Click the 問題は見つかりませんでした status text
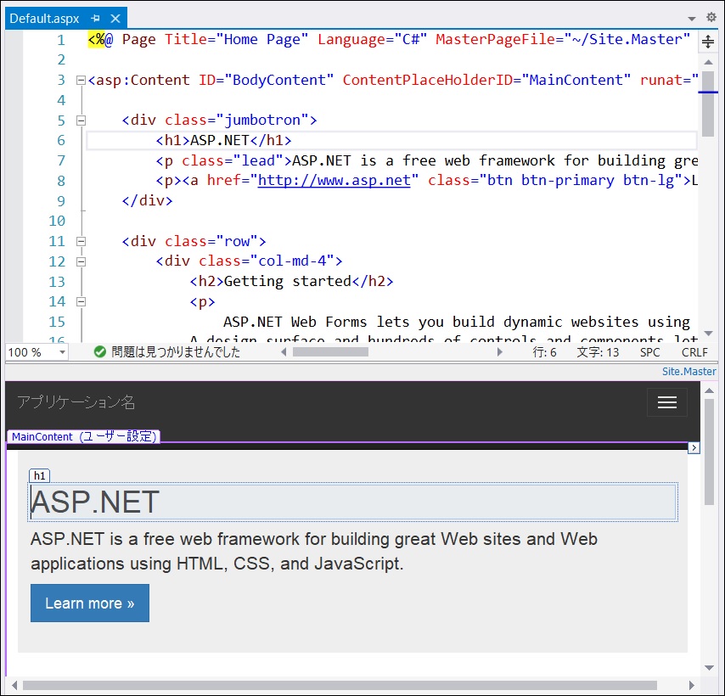This screenshot has width=725, height=696. (176, 352)
